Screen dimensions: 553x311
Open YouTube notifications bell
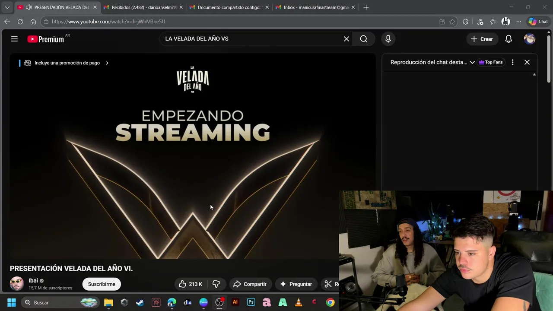click(509, 39)
